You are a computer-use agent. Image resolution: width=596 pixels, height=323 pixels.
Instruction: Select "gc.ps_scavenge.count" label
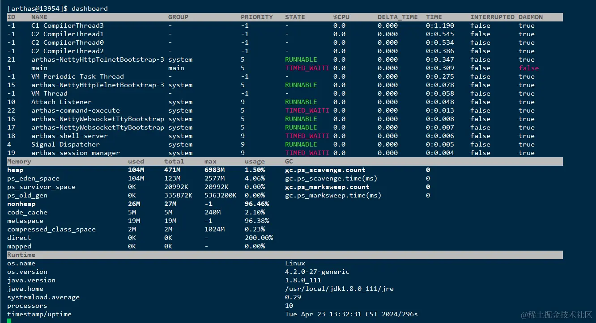[325, 170]
